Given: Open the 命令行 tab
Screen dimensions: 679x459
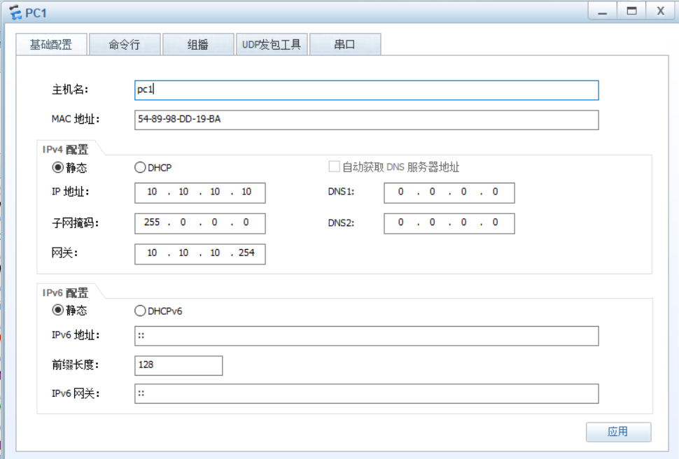Looking at the screenshot, I should (125, 45).
